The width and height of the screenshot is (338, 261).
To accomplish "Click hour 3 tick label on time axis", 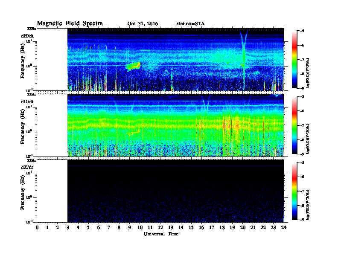I will [68, 228].
